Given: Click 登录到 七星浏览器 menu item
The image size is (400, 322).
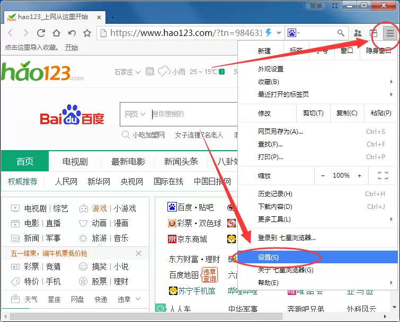Looking at the screenshot, I should [317, 238].
